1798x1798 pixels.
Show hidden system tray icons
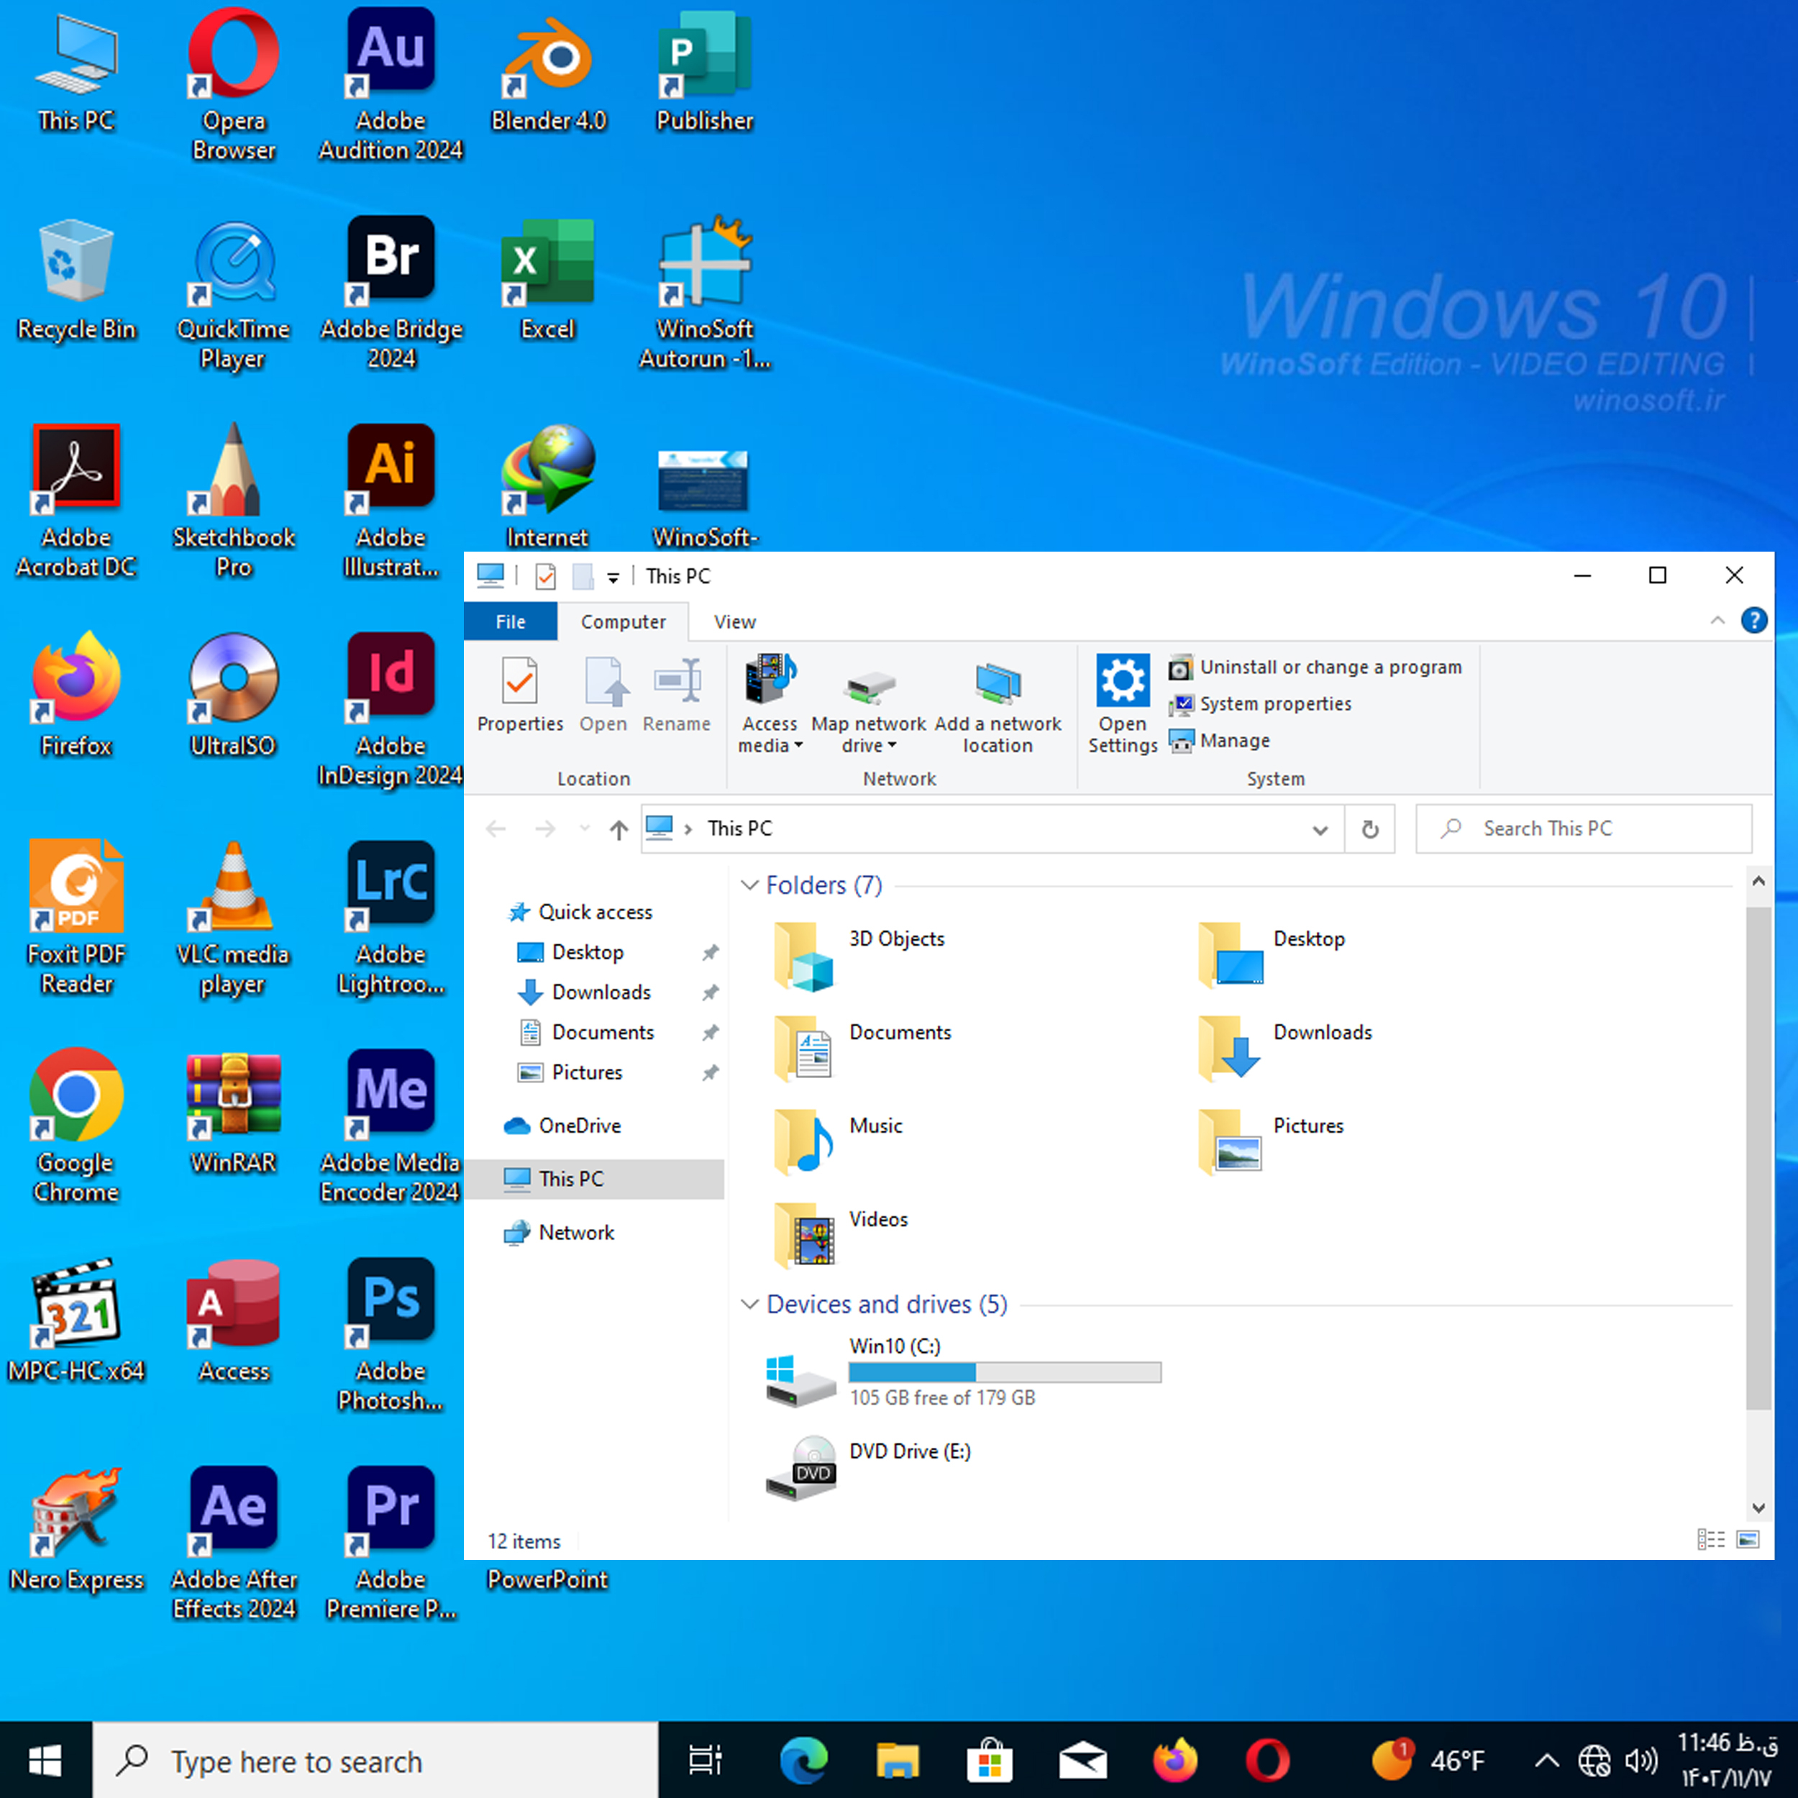(x=1547, y=1760)
